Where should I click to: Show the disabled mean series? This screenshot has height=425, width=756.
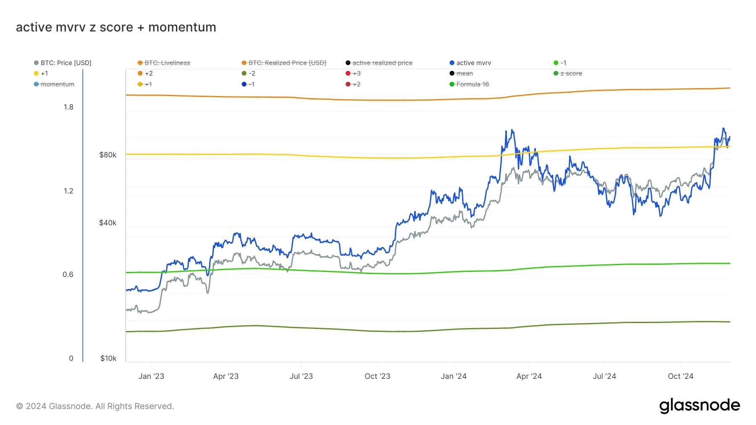(x=461, y=73)
